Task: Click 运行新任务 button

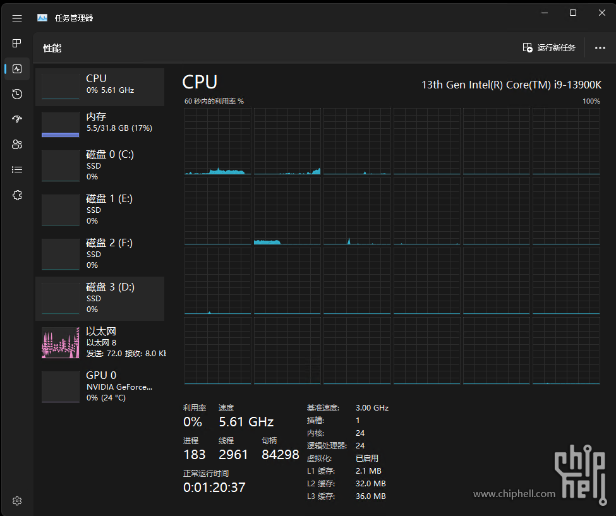Action: (x=549, y=48)
